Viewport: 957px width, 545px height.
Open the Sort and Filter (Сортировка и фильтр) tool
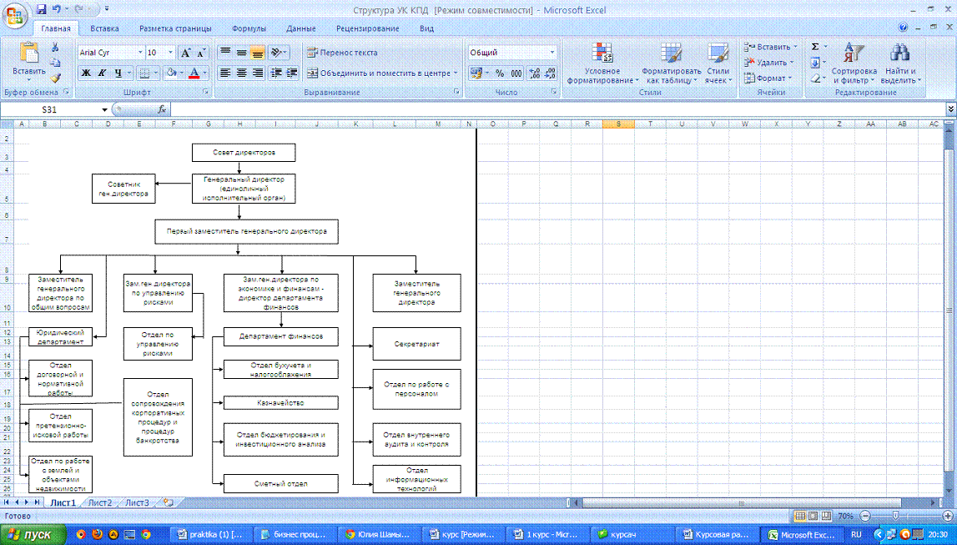point(853,63)
